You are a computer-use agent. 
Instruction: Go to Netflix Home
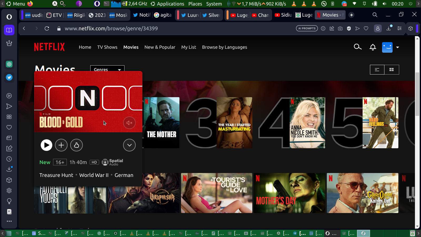pyautogui.click(x=85, y=47)
